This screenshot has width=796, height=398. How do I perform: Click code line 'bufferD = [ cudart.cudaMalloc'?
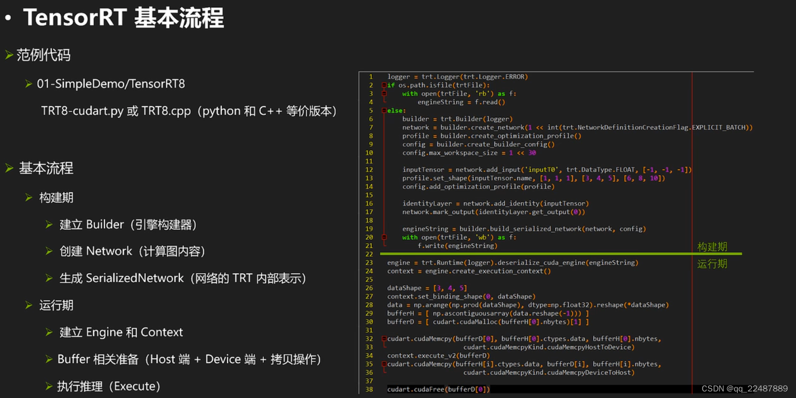coord(488,322)
